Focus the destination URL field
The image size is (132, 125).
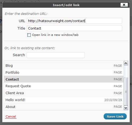(74, 21)
